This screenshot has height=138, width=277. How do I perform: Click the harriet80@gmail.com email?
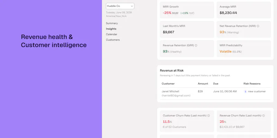point(176,96)
